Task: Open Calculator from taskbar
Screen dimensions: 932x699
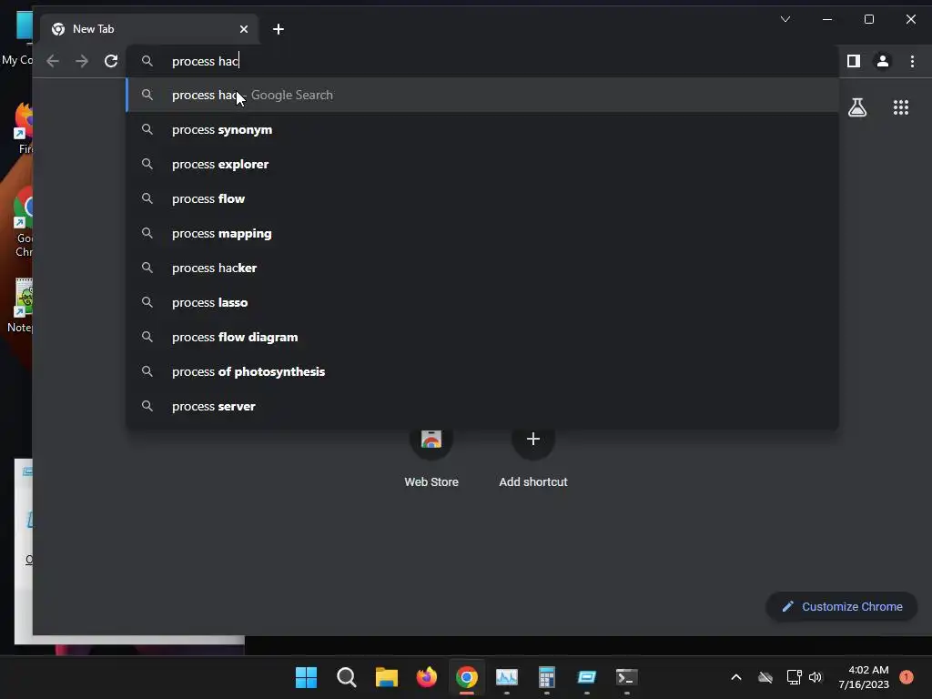Action: click(546, 677)
